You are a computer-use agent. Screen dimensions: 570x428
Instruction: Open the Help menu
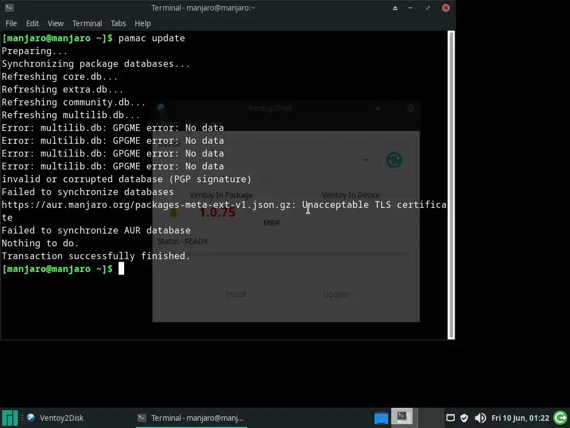142,23
